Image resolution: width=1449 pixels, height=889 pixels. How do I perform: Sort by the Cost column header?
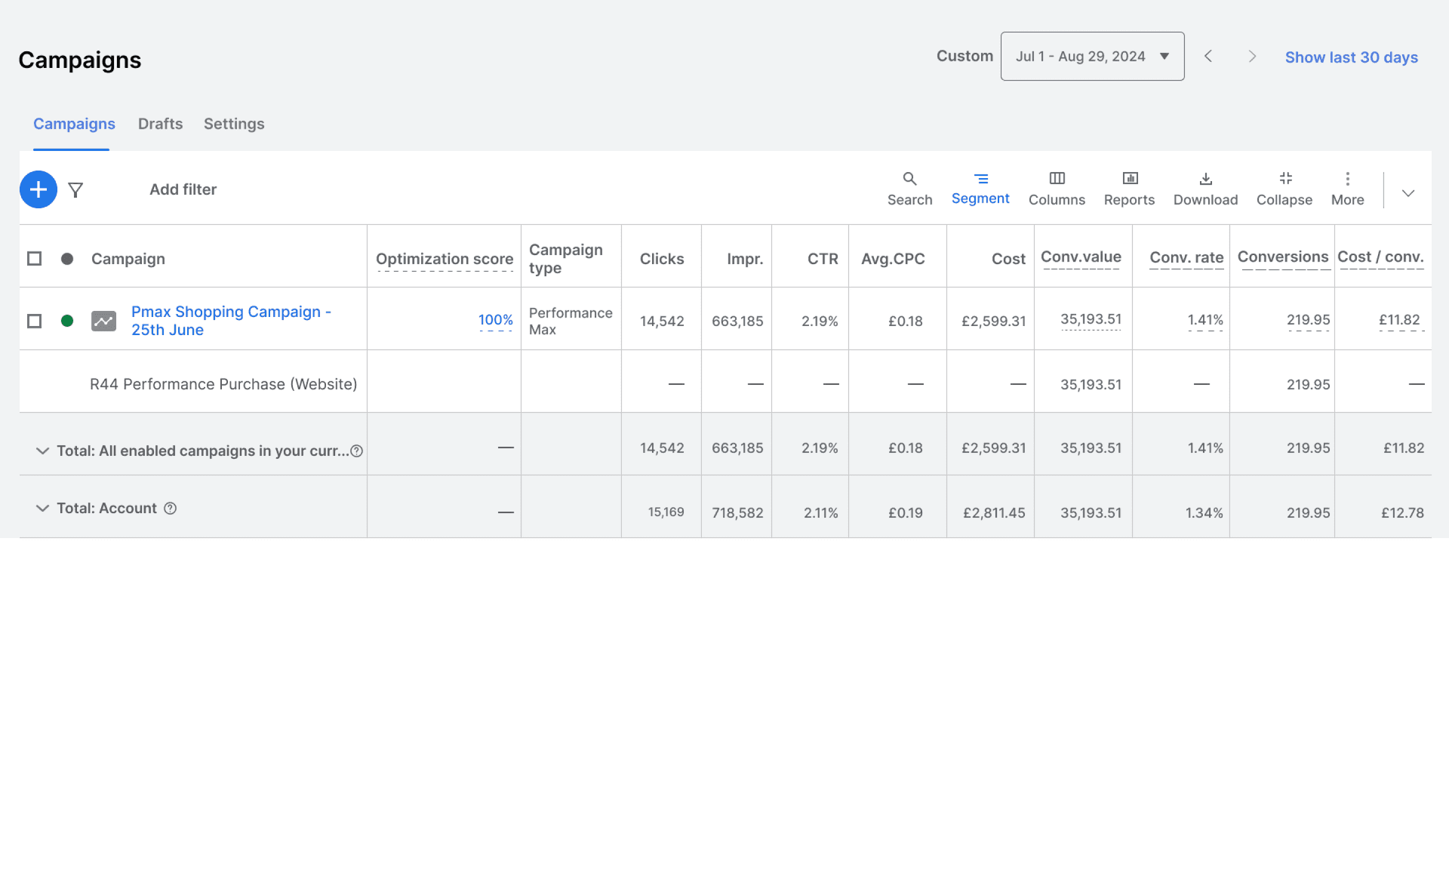click(1008, 259)
